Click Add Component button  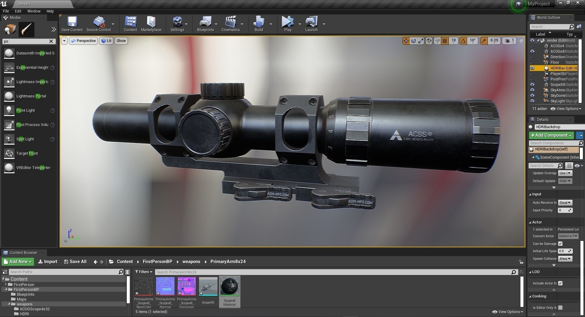click(551, 135)
